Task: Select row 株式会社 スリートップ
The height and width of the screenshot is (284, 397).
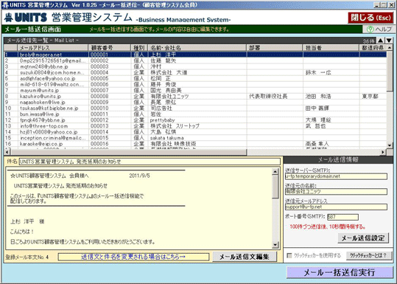Action: pyautogui.click(x=195, y=125)
